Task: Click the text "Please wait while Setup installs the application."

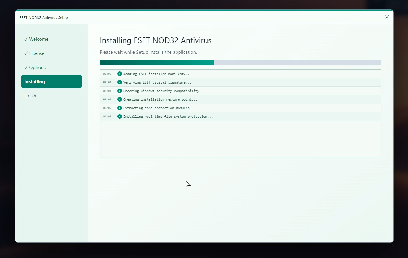Action: 148,52
